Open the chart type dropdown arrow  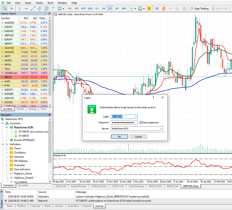[135, 9]
